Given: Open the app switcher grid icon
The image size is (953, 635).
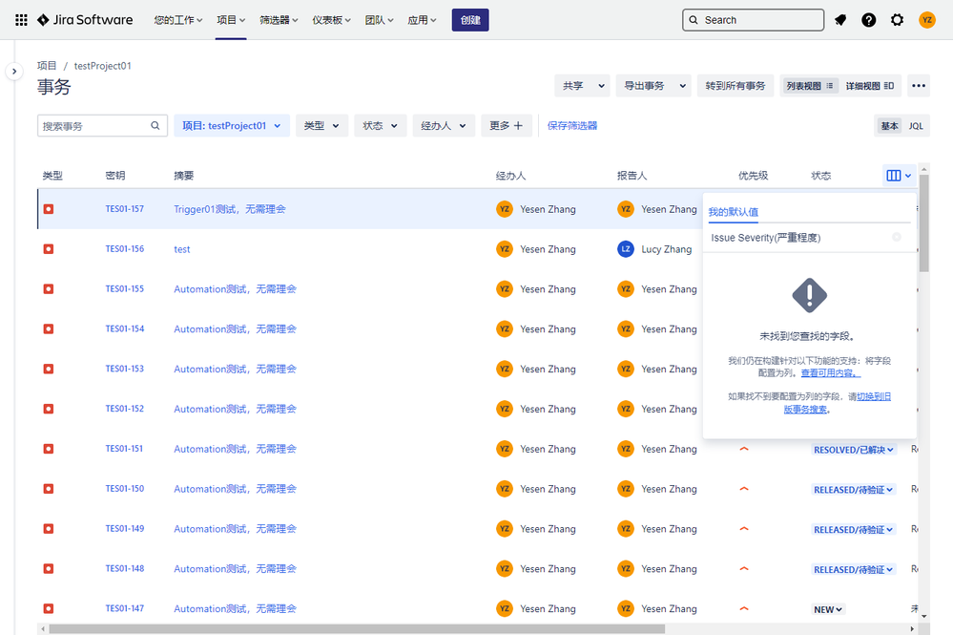Looking at the screenshot, I should pos(21,20).
